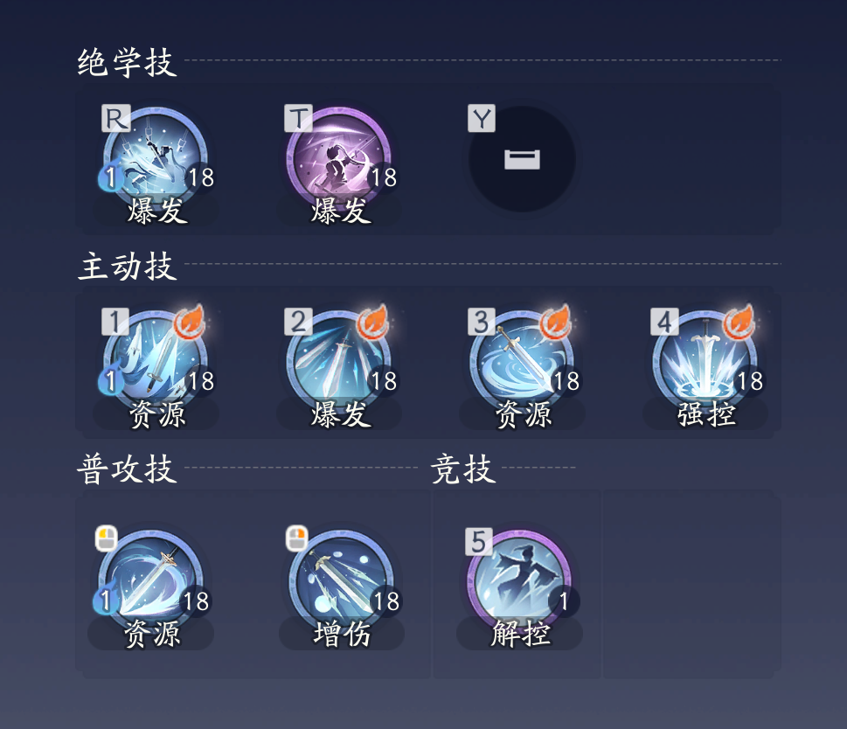Select active skill 2 labeled 爆发
The width and height of the screenshot is (847, 729).
coord(338,363)
